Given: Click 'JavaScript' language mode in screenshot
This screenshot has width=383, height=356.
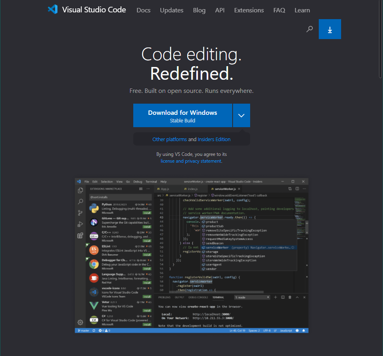Looking at the screenshot, I should 286,330.
